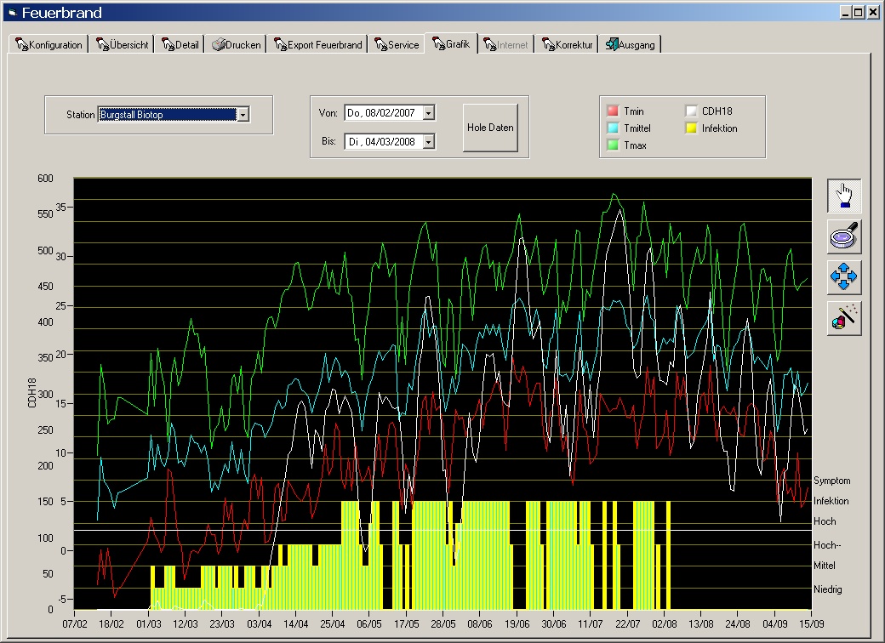Activate the magnifying glass zoom tool
This screenshot has width=885, height=643.
(x=844, y=236)
